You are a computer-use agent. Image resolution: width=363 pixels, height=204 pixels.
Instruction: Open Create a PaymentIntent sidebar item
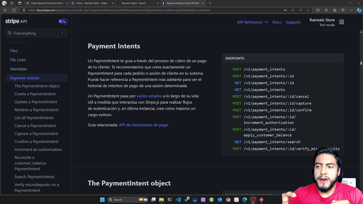(35, 94)
